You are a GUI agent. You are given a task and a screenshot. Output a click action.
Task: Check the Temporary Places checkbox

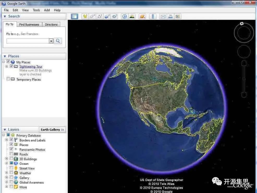pyautogui.click(x=8, y=79)
